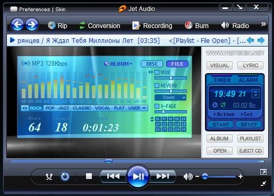Select track number 23 in the grid
This screenshot has height=196, width=274.
[170, 124]
